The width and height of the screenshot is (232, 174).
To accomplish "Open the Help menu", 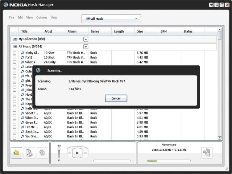I will pyautogui.click(x=54, y=17).
